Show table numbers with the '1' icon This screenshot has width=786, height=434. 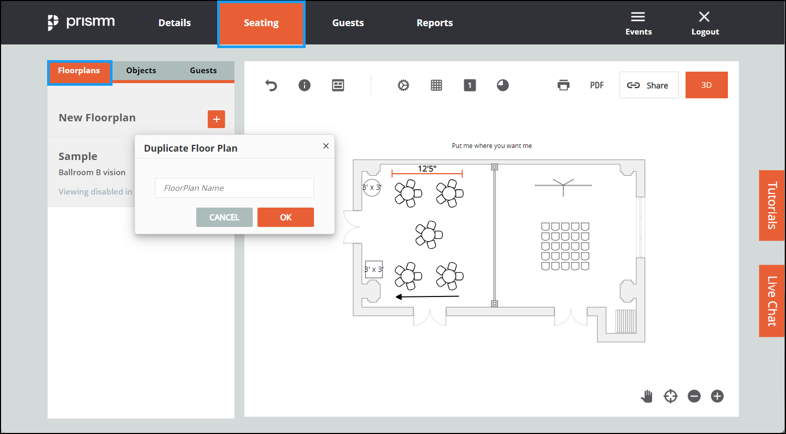[x=469, y=85]
